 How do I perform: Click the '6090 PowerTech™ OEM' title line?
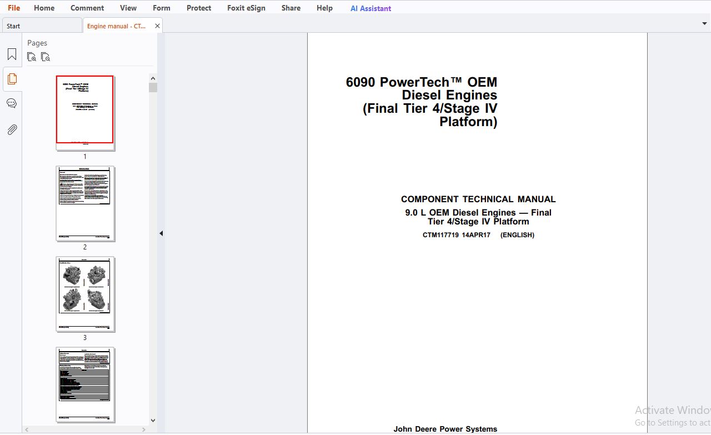click(x=421, y=82)
